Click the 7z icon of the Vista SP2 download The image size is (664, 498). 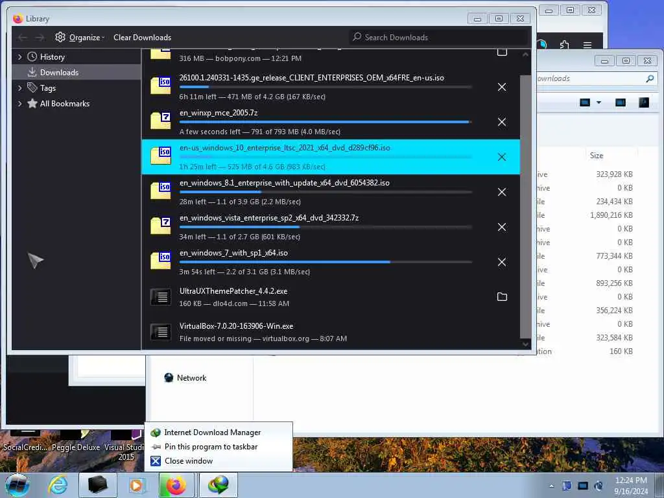point(161,226)
